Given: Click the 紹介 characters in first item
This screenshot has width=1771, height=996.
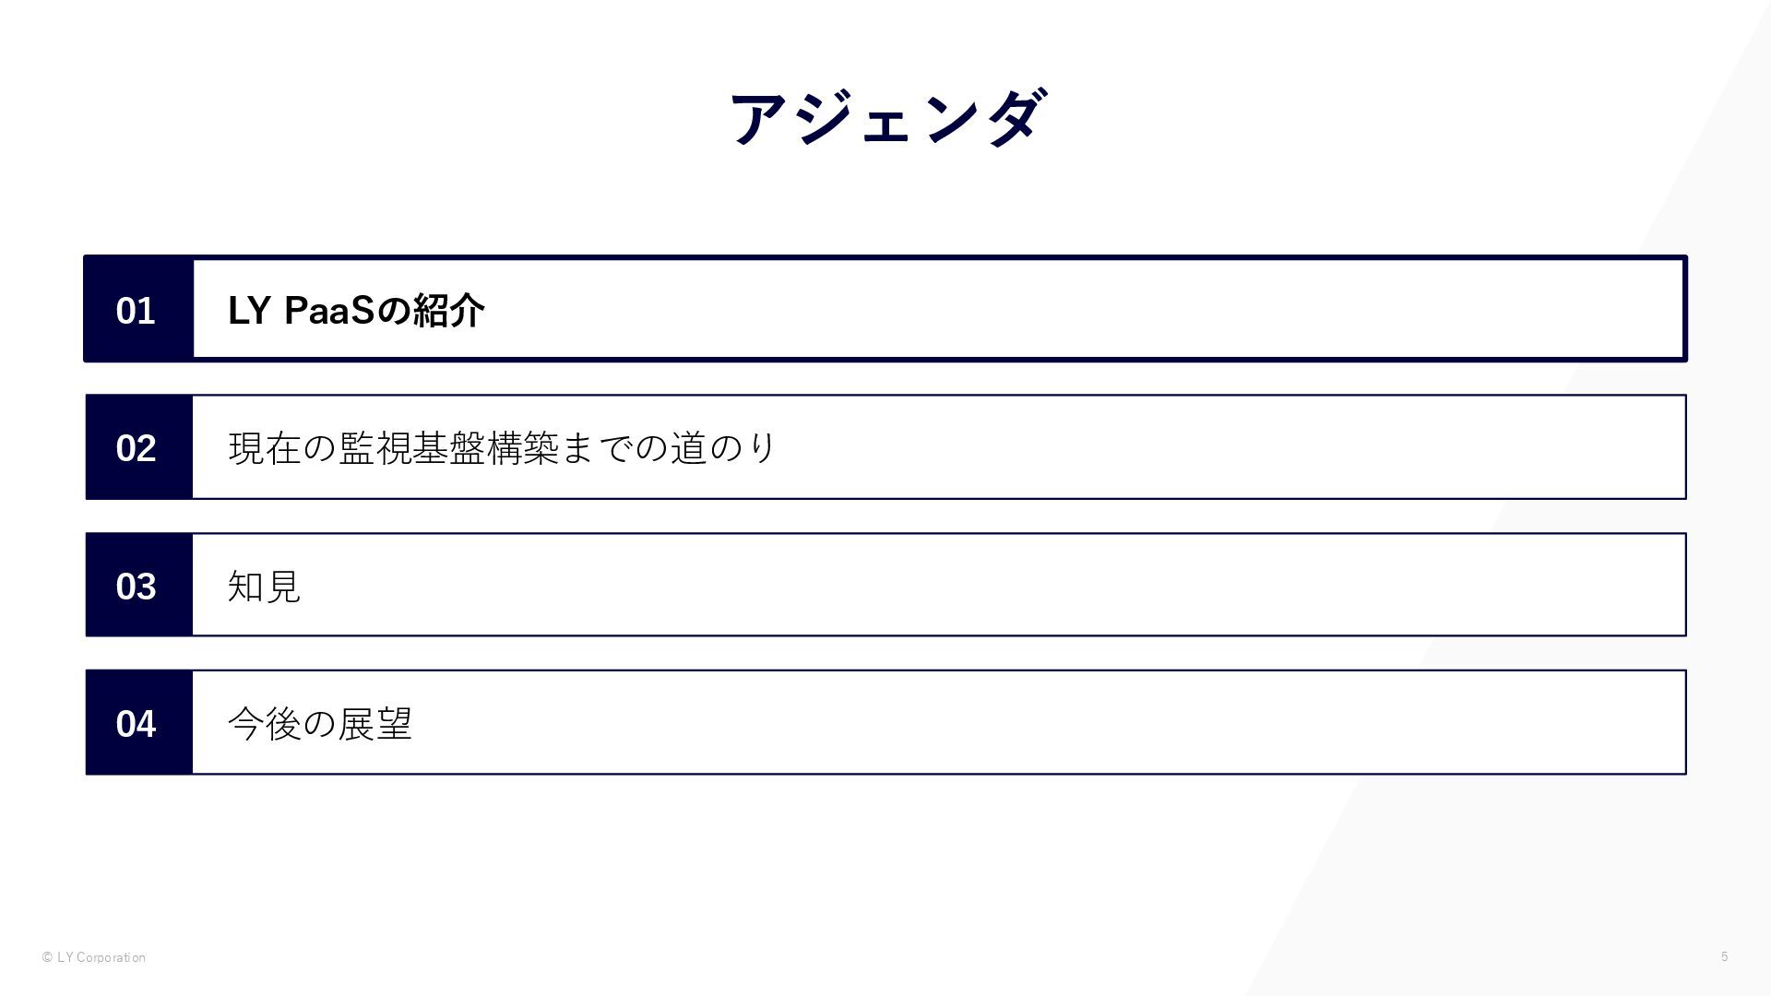Looking at the screenshot, I should [x=448, y=310].
